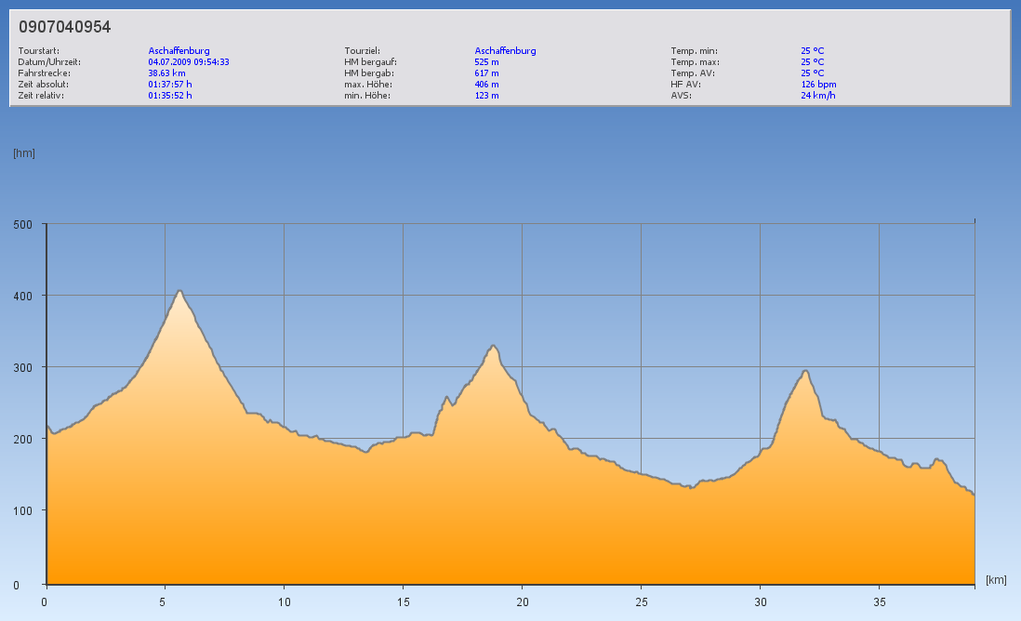Click the third peak near kilometer 32
Image resolution: width=1021 pixels, height=621 pixels.
[805, 371]
